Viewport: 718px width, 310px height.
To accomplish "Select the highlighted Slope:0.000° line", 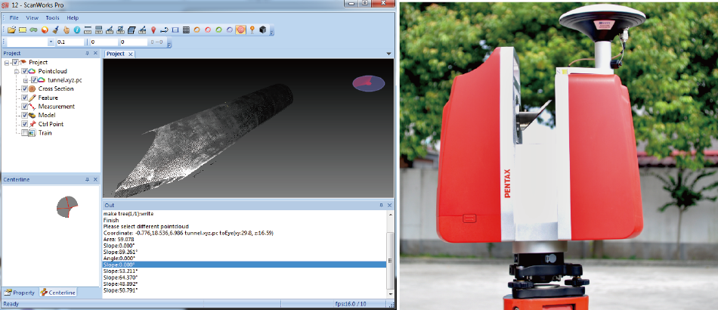I will pos(244,265).
